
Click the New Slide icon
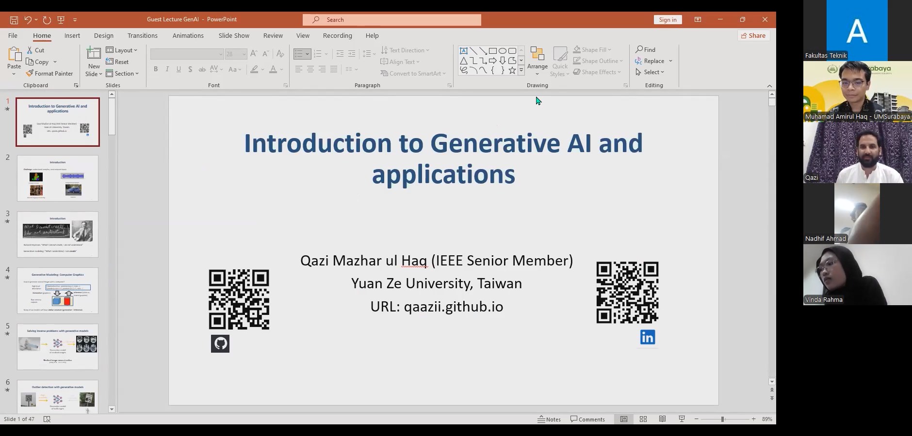click(x=94, y=53)
